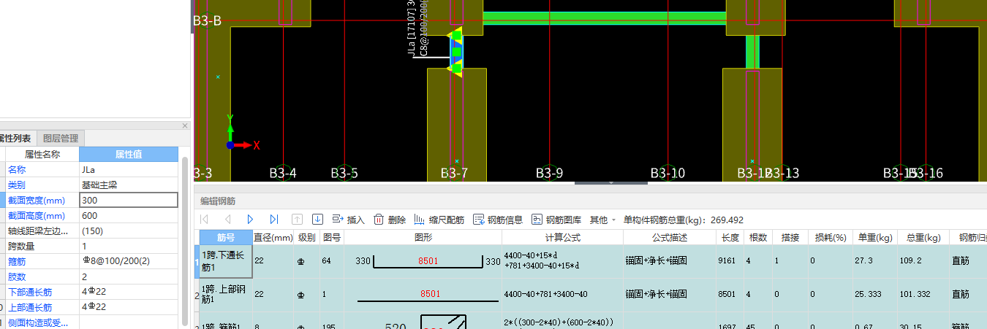Click formula 4400-40+781+3400-40 cell

click(562, 295)
